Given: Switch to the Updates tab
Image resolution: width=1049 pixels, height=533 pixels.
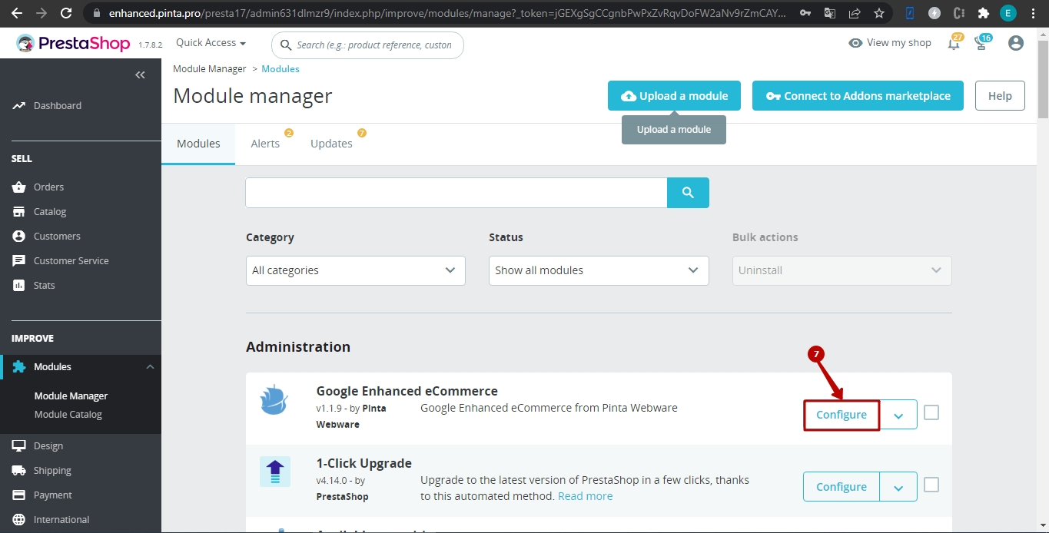Looking at the screenshot, I should (x=331, y=144).
